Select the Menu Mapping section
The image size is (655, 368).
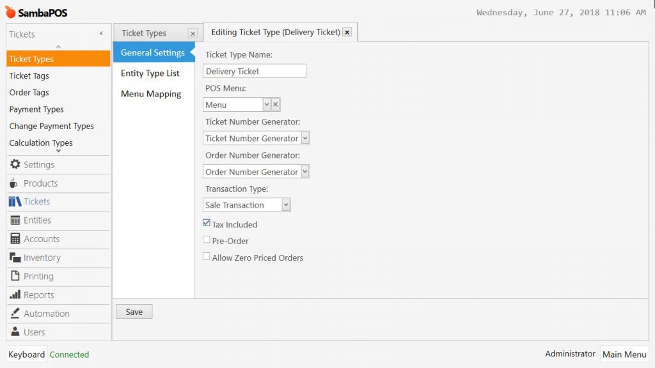(x=151, y=94)
